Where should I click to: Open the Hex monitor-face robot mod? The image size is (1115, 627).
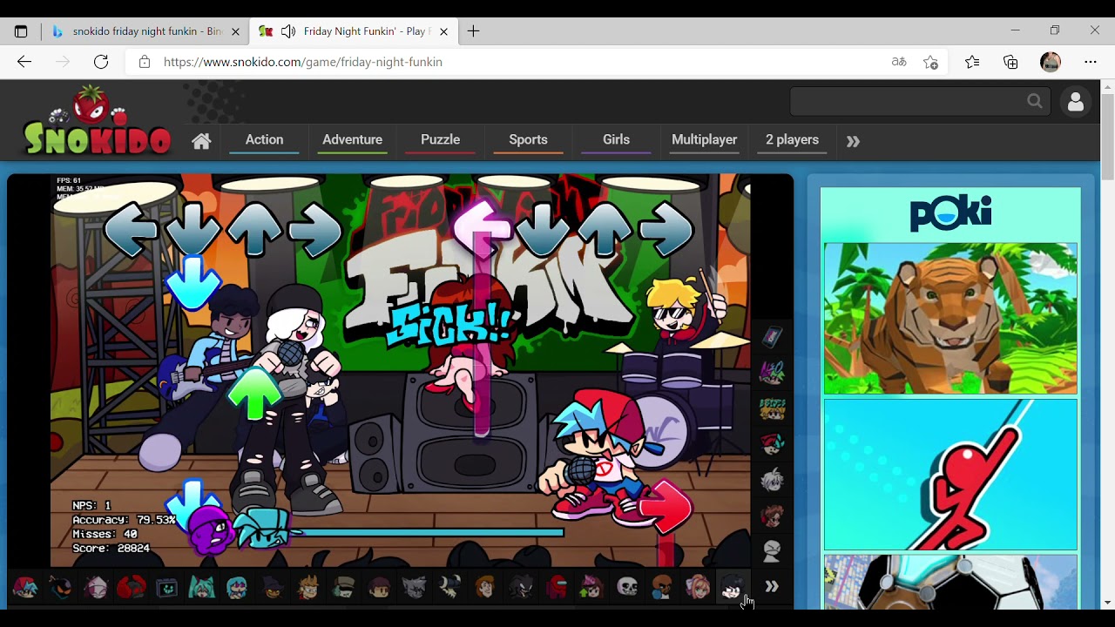click(x=166, y=588)
